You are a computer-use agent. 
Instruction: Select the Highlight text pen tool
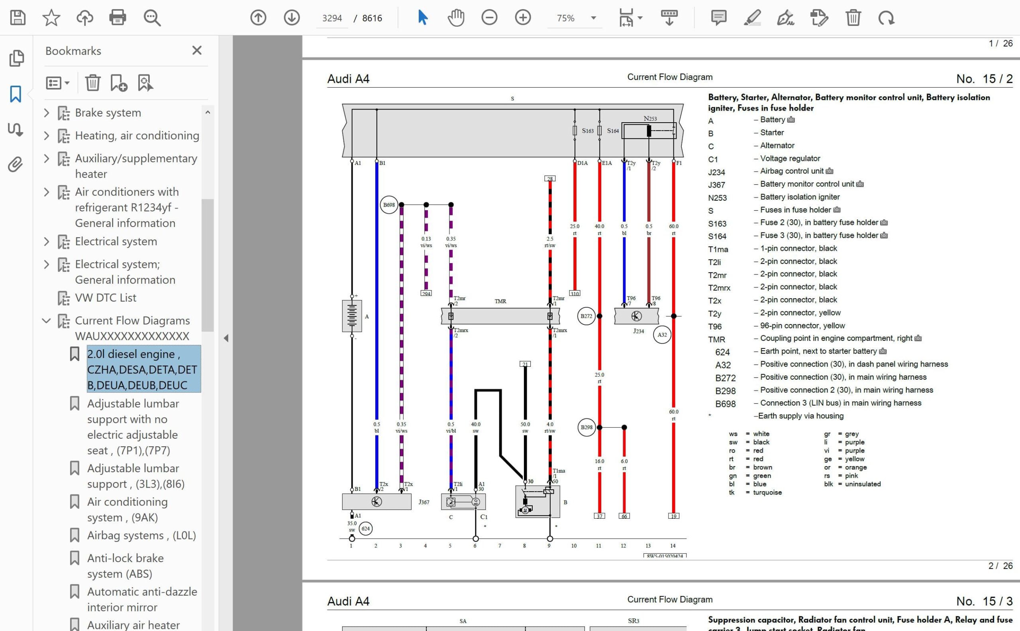[752, 18]
